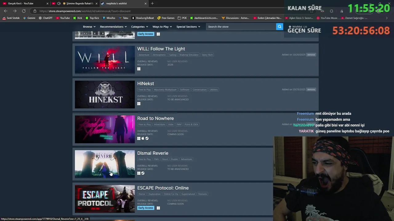Click the browser forward arrow
Viewport: 394px width, 221px height.
[x=14, y=11]
